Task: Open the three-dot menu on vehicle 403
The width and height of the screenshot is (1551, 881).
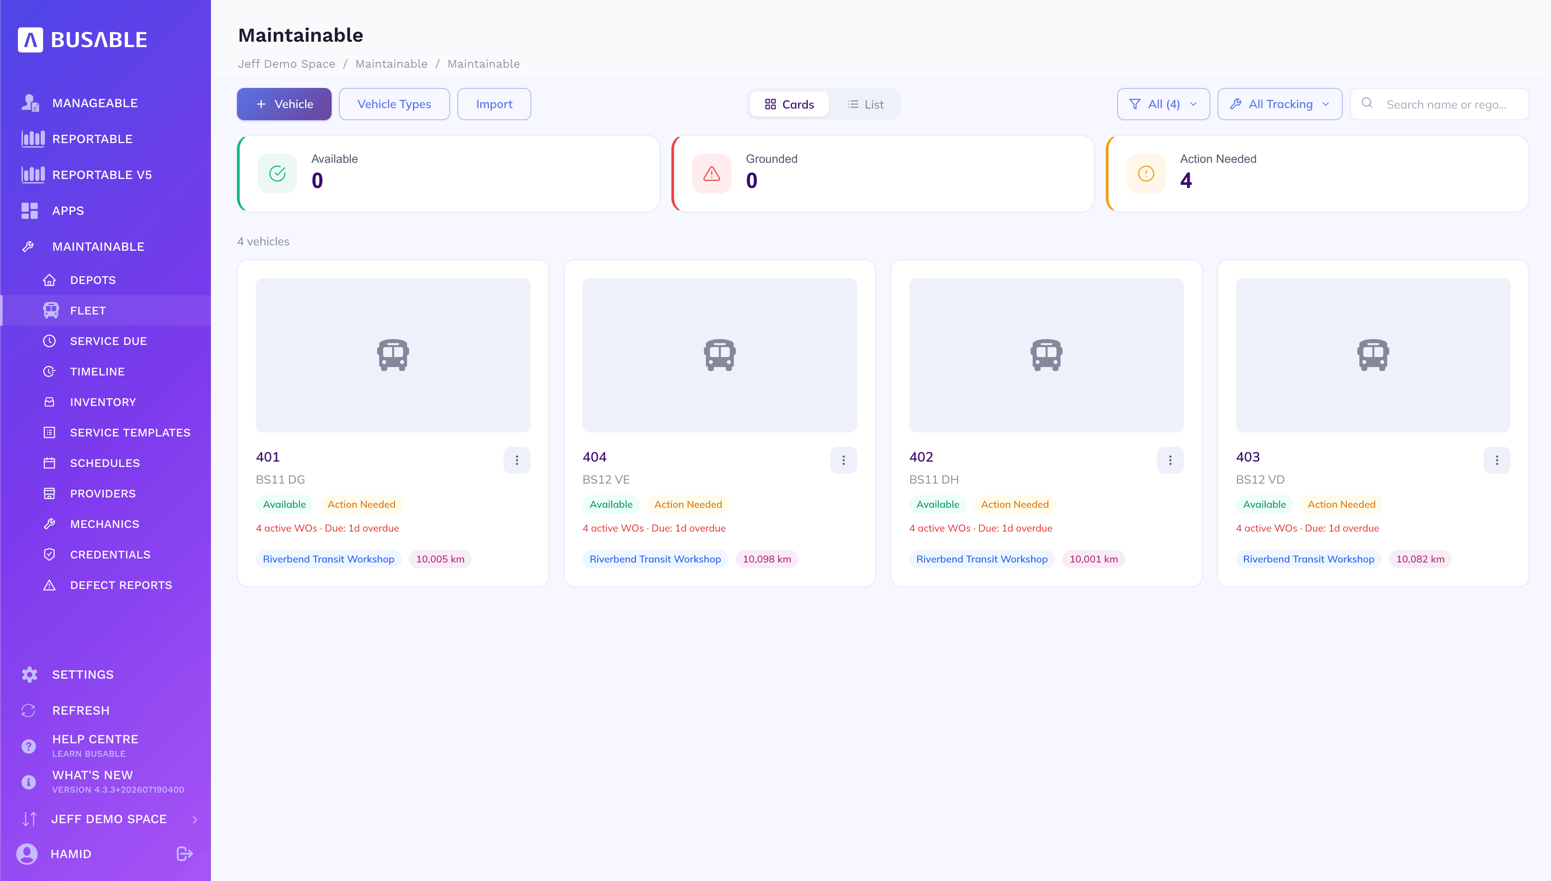Action: pos(1497,460)
